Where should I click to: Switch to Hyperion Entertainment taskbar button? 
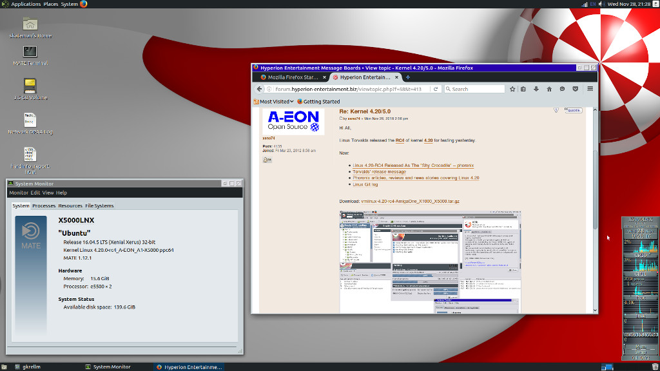(189, 366)
